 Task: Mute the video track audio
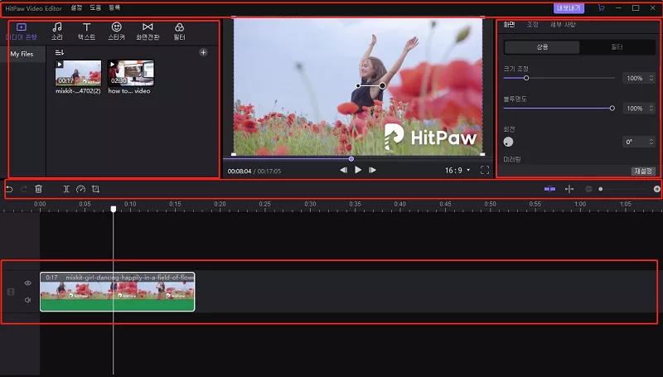27,300
